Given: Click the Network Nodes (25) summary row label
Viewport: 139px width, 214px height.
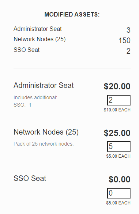Looking at the screenshot, I should tap(40, 39).
